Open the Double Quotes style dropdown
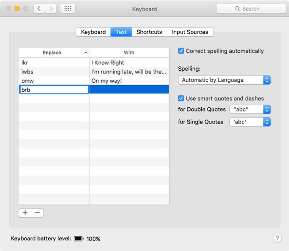 [x=250, y=109]
